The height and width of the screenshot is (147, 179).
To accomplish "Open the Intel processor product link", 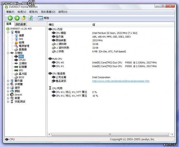I will pyautogui.click(x=121, y=81).
